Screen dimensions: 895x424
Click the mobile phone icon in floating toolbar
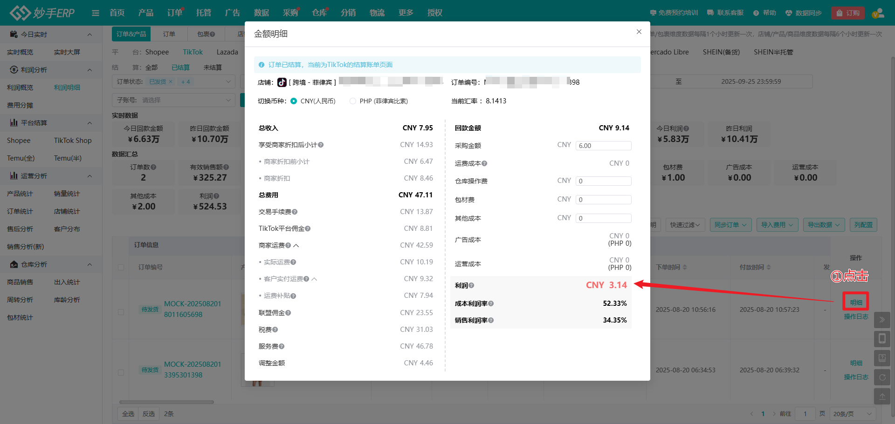pyautogui.click(x=882, y=339)
